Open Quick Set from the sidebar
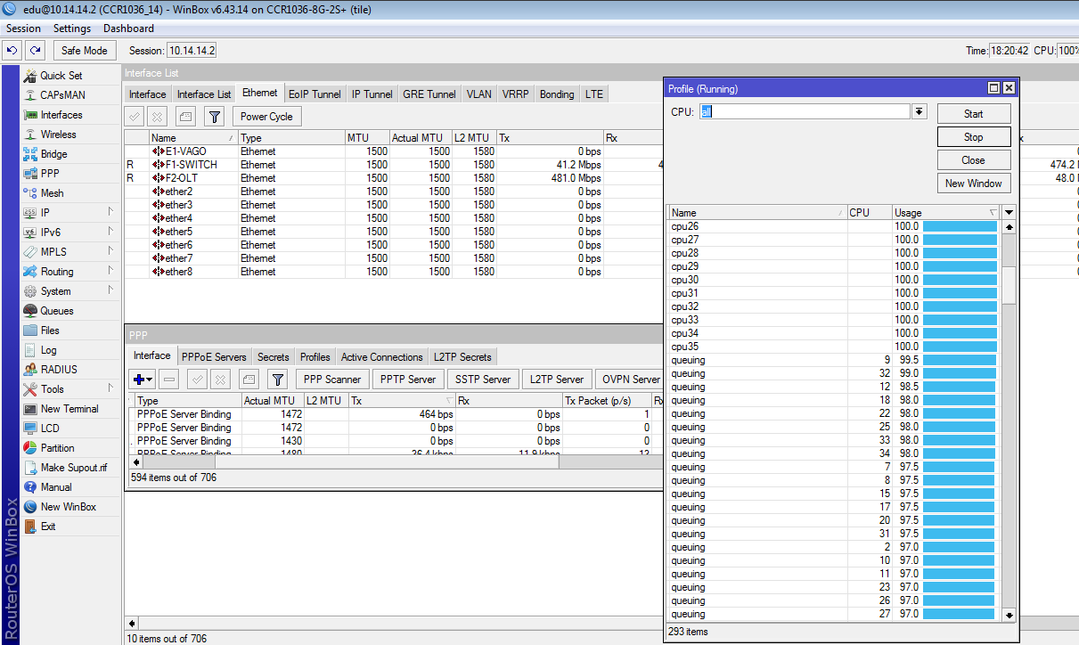The image size is (1079, 645). click(61, 76)
